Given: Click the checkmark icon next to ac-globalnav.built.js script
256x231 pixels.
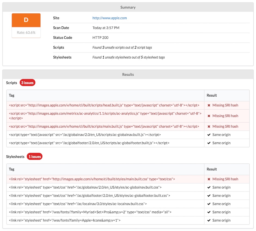Looking at the screenshot, I should point(209,134).
